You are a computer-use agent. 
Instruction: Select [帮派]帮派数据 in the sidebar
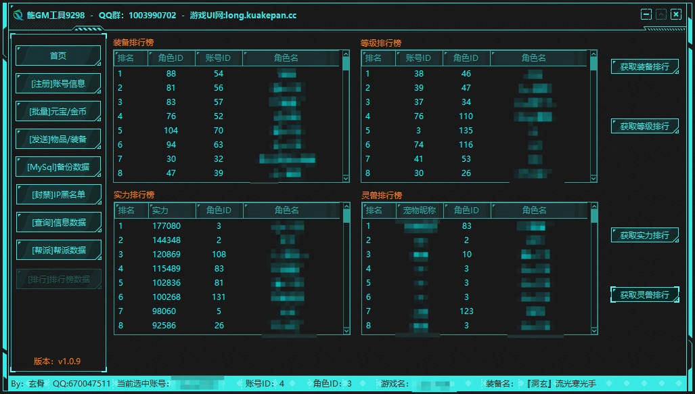pos(58,250)
